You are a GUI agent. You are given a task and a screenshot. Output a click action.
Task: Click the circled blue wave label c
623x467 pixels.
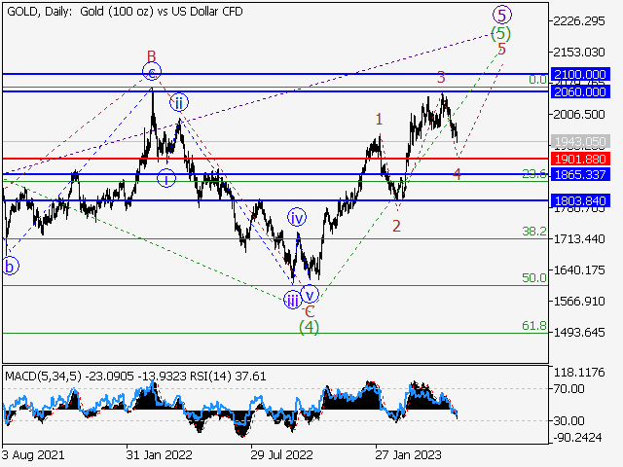[152, 72]
